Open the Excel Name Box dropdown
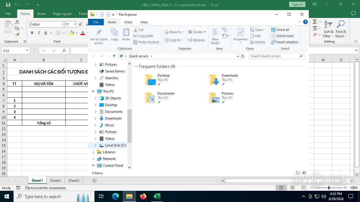360x202 pixels. (x=27, y=50)
